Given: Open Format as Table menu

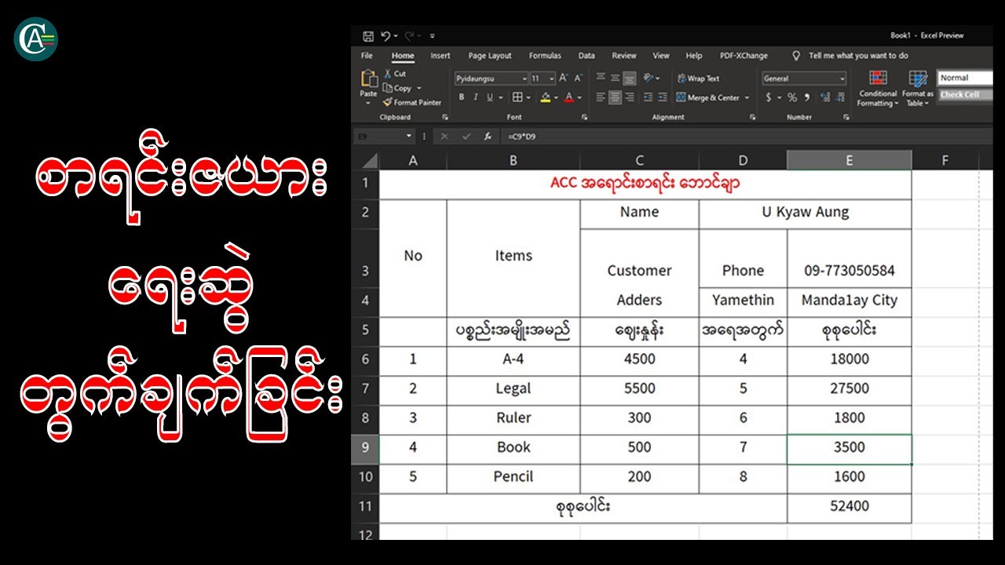Looking at the screenshot, I should [917, 89].
